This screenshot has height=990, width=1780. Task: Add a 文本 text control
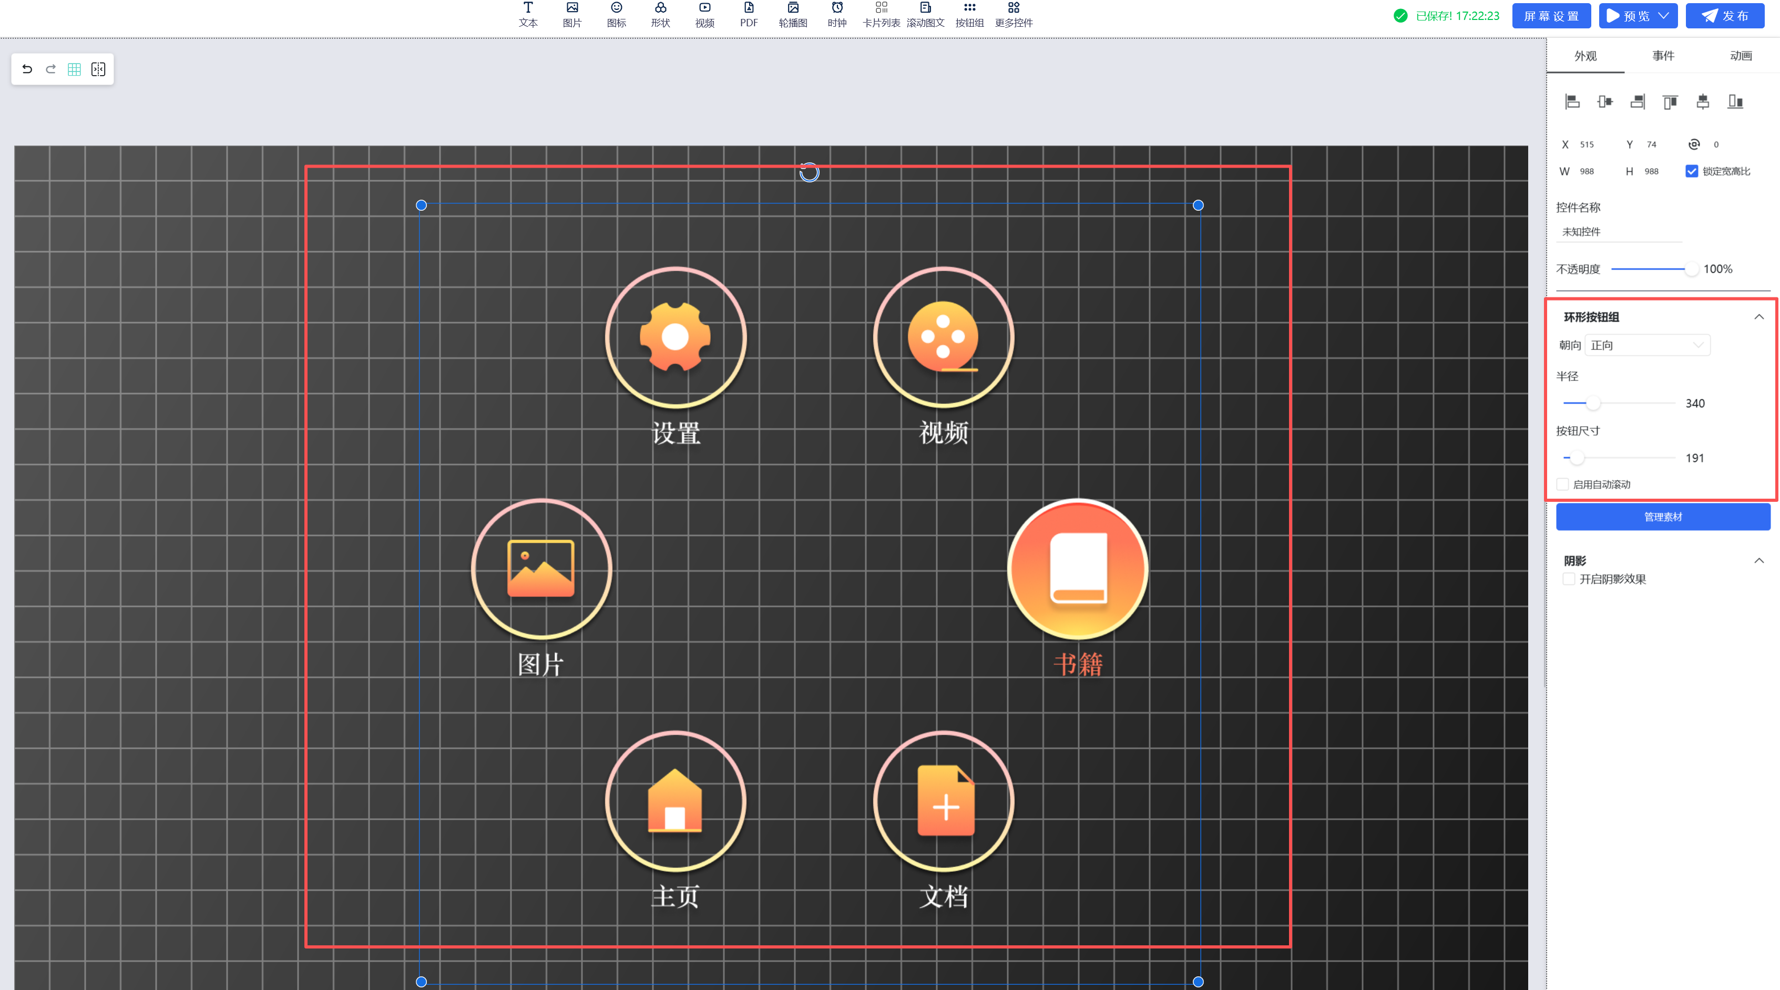pyautogui.click(x=528, y=15)
